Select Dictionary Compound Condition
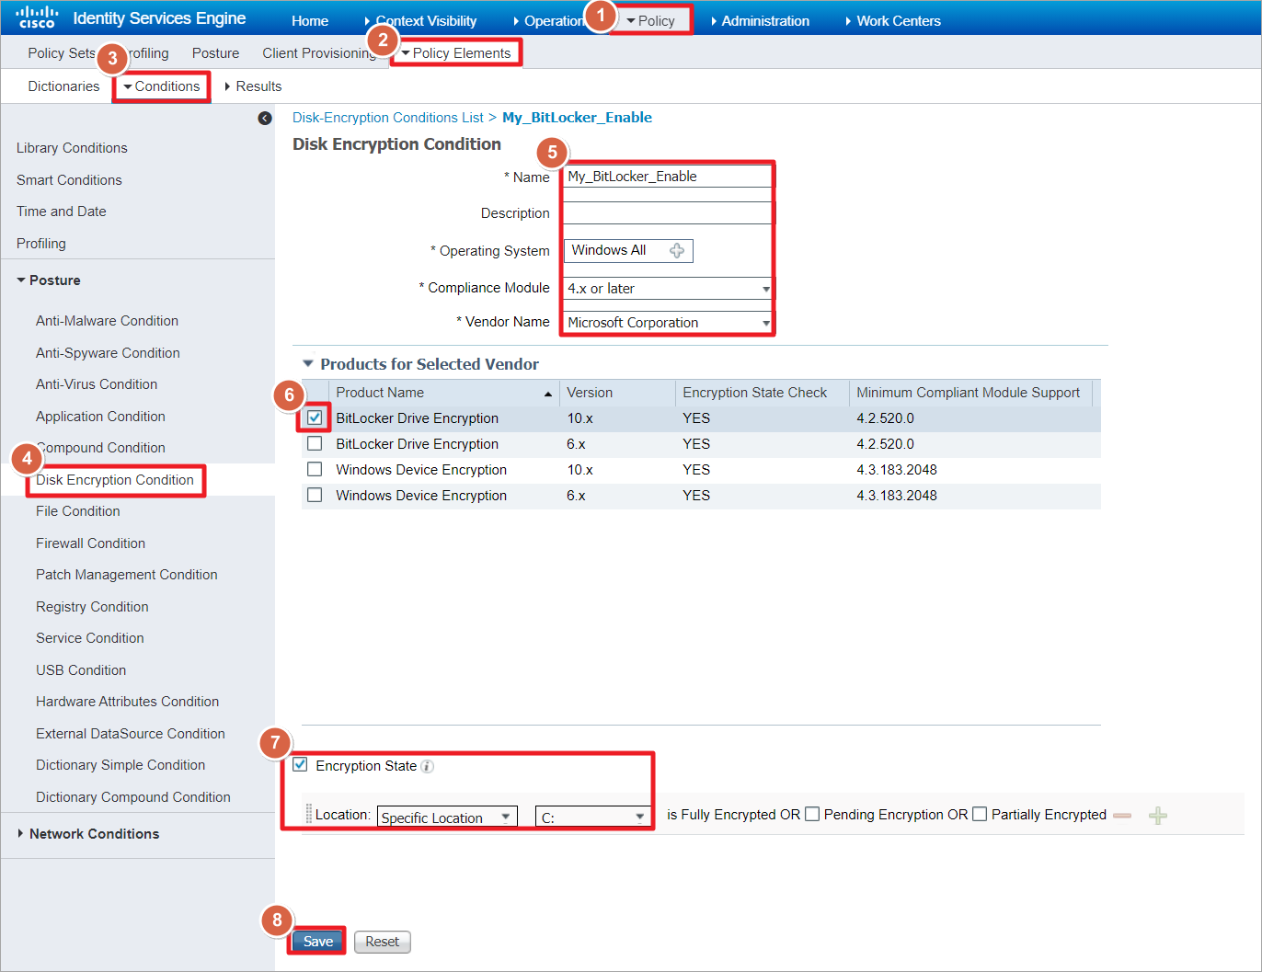This screenshot has width=1262, height=972. click(x=133, y=797)
